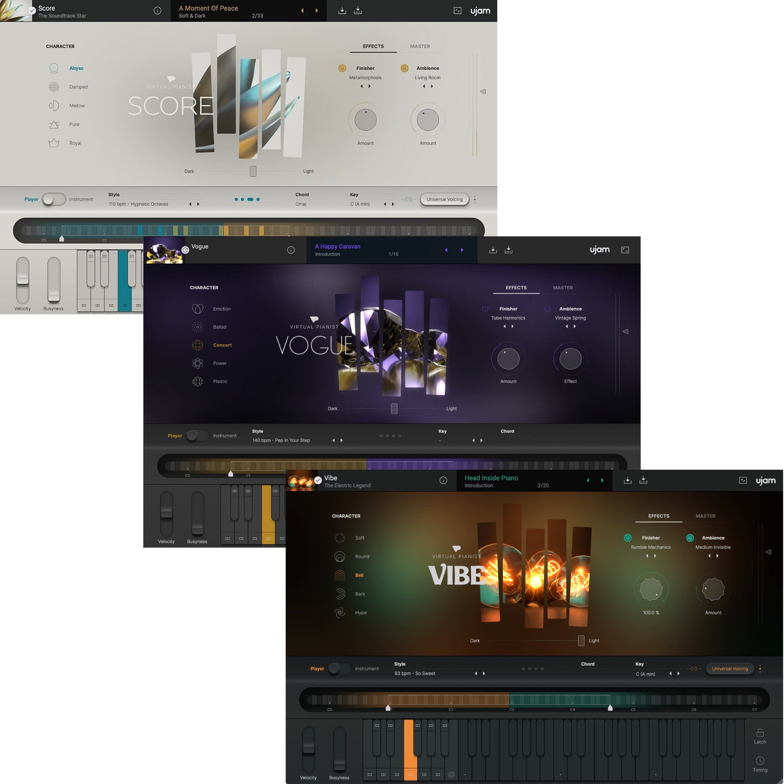The image size is (784, 784).
Task: Switch Vibe from Player to Instrument mode
Action: coord(340,669)
